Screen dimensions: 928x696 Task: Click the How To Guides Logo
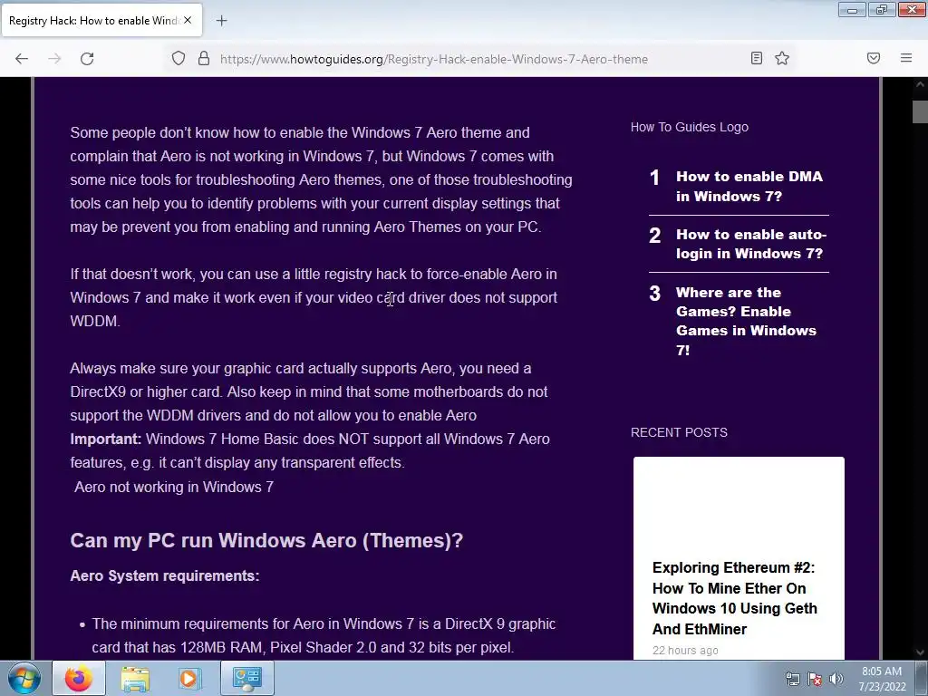690,127
